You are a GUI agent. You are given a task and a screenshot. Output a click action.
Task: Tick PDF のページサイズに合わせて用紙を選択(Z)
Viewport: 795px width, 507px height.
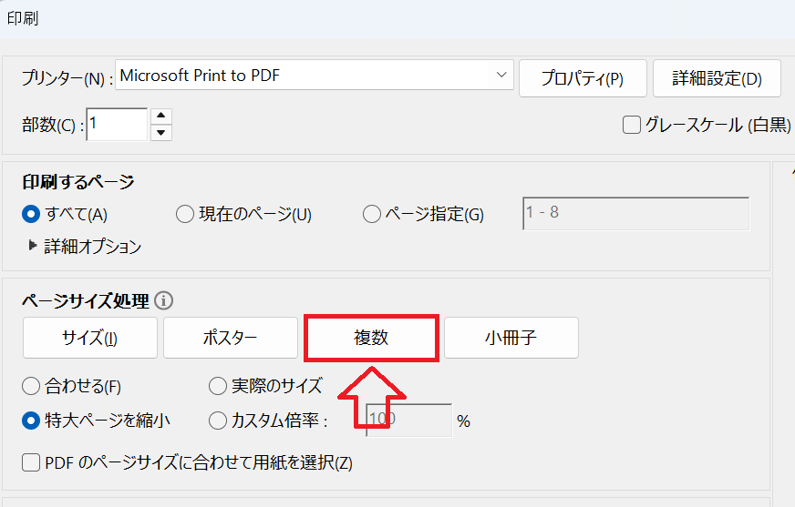(31, 462)
